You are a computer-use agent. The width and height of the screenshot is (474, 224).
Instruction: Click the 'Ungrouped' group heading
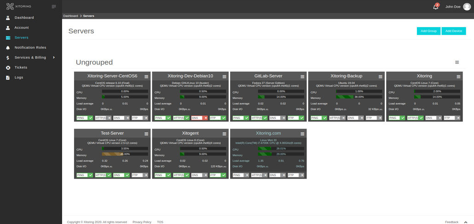(x=94, y=62)
